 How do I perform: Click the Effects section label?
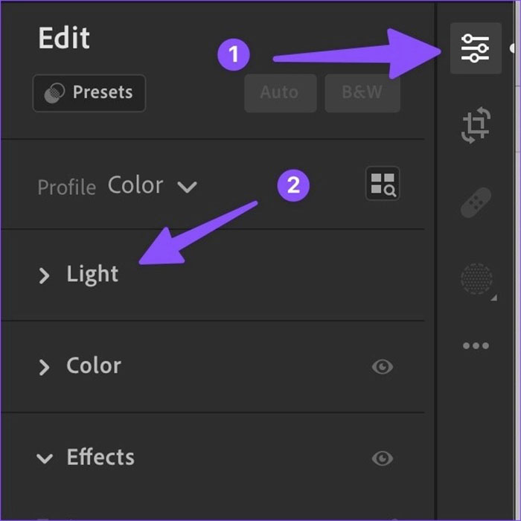100,457
